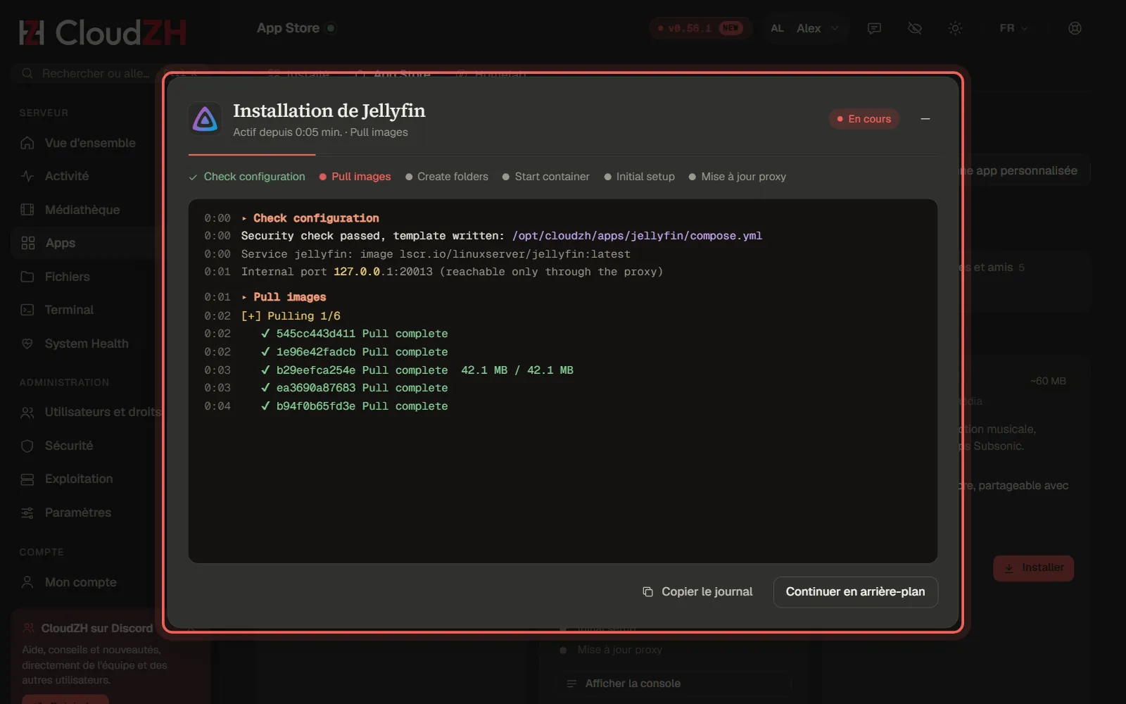Select the Check configuration step

pyautogui.click(x=247, y=177)
